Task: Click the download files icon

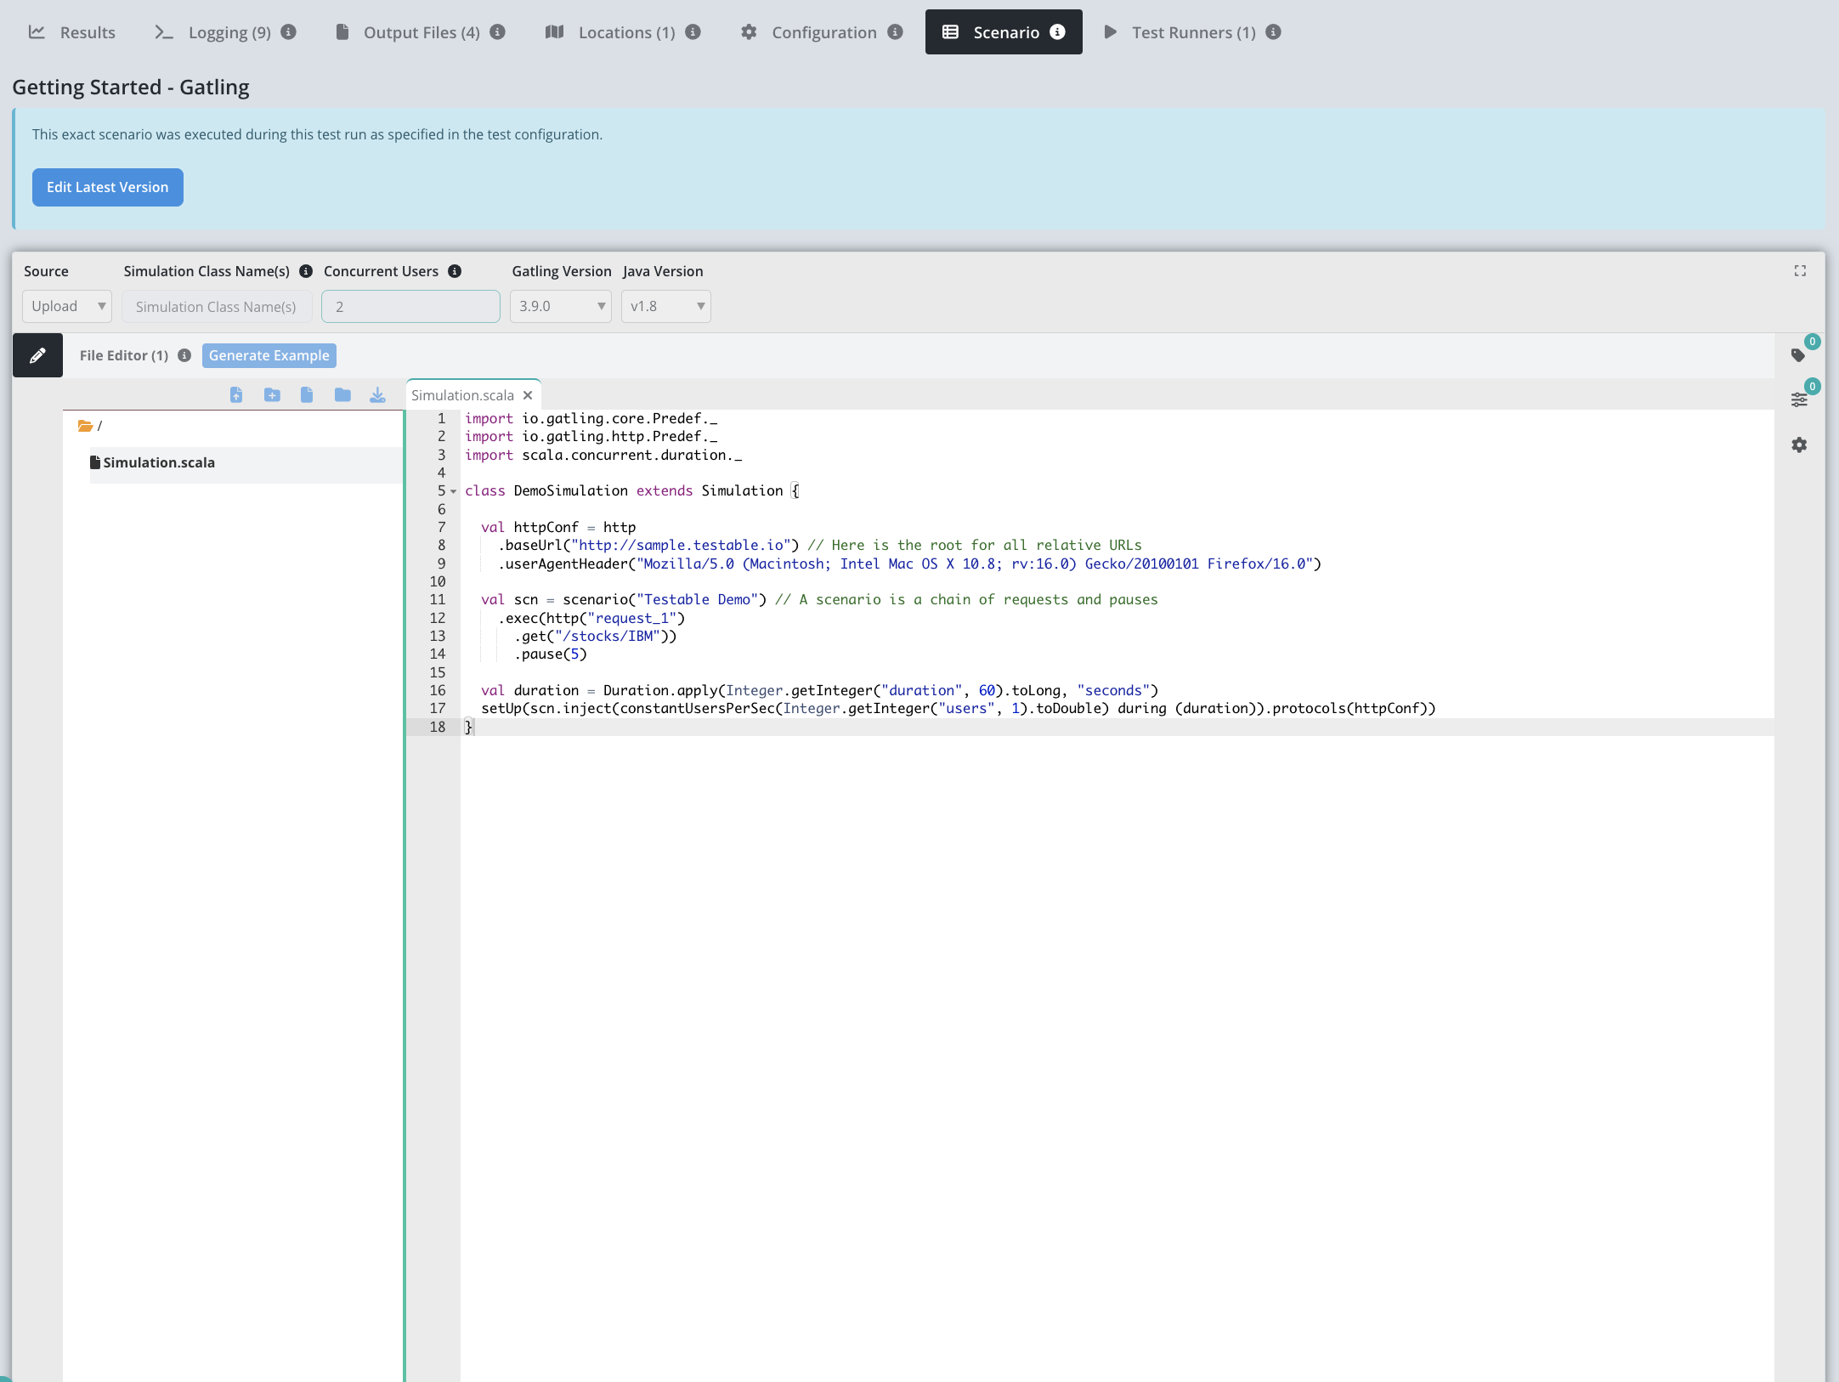Action: pyautogui.click(x=378, y=394)
